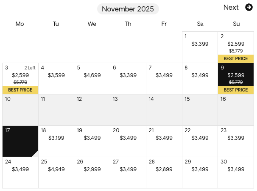Click the Next month arrow icon

tap(249, 7)
